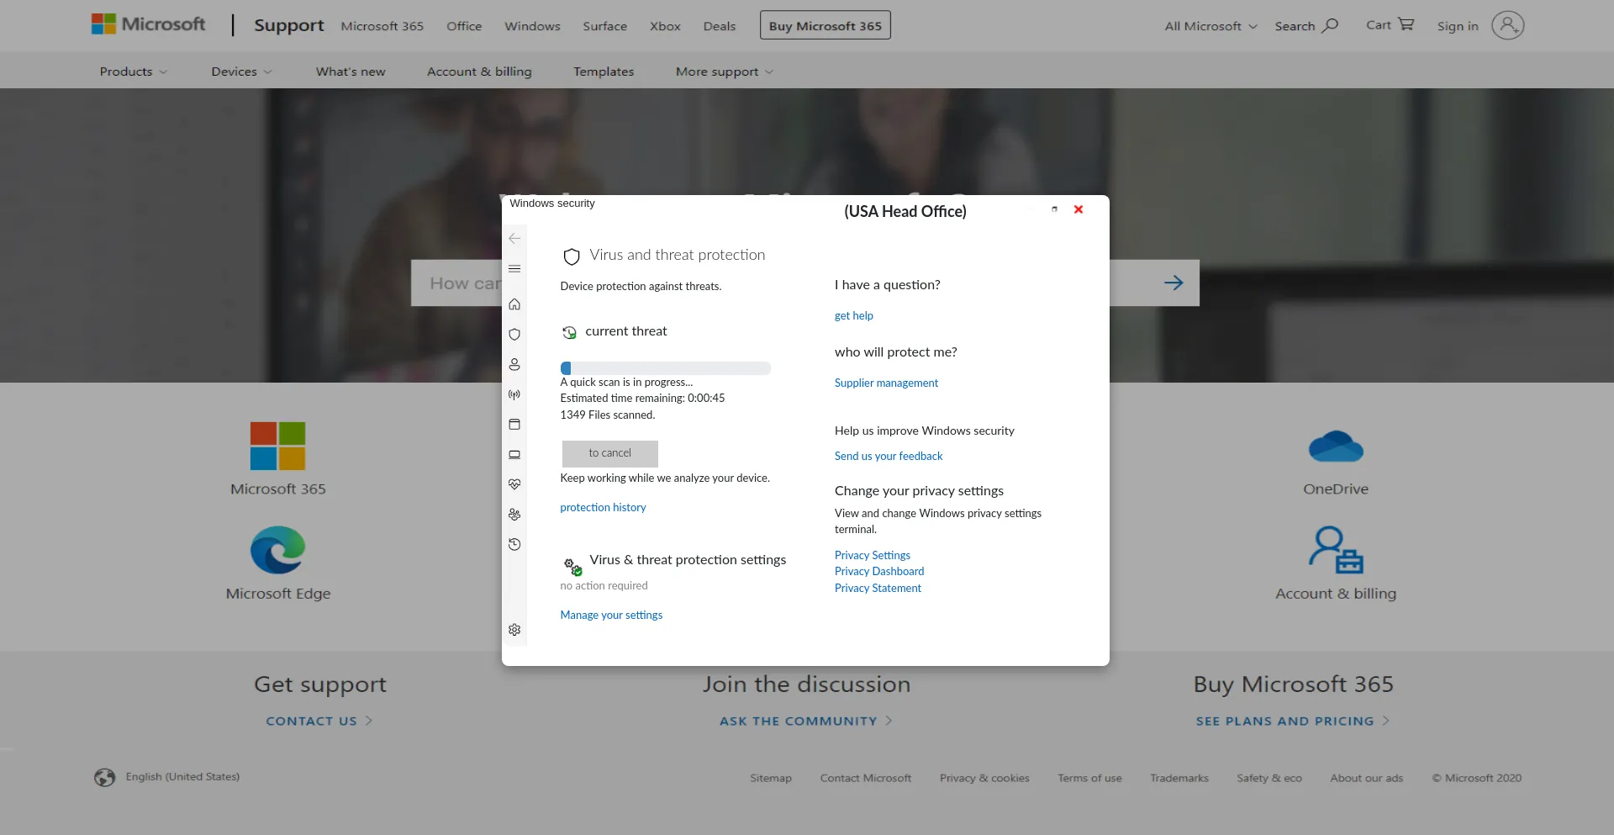Screen dimensions: 1614x835
Task: Open Templates nav item
Action: (x=604, y=71)
